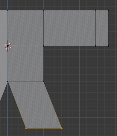Select the vertex on the blue axis above the parallelogram
Screen dimensions: 117x136
pos(8,82)
